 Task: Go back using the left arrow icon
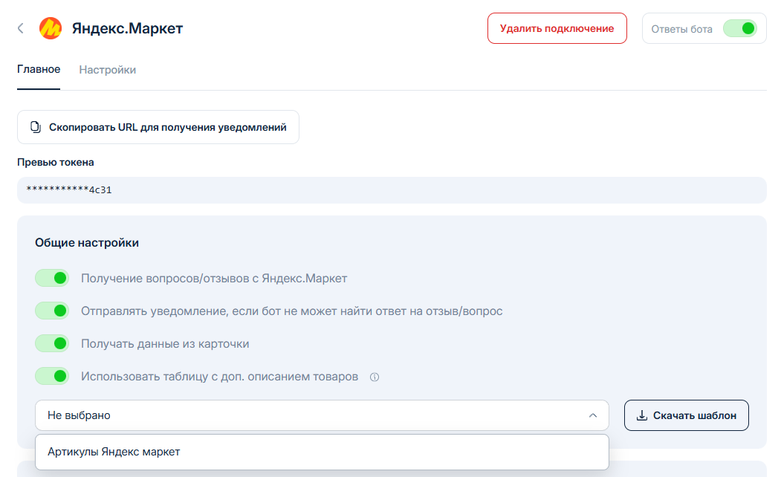point(20,28)
